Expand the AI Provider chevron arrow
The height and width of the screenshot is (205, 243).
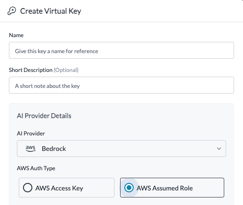(x=219, y=149)
